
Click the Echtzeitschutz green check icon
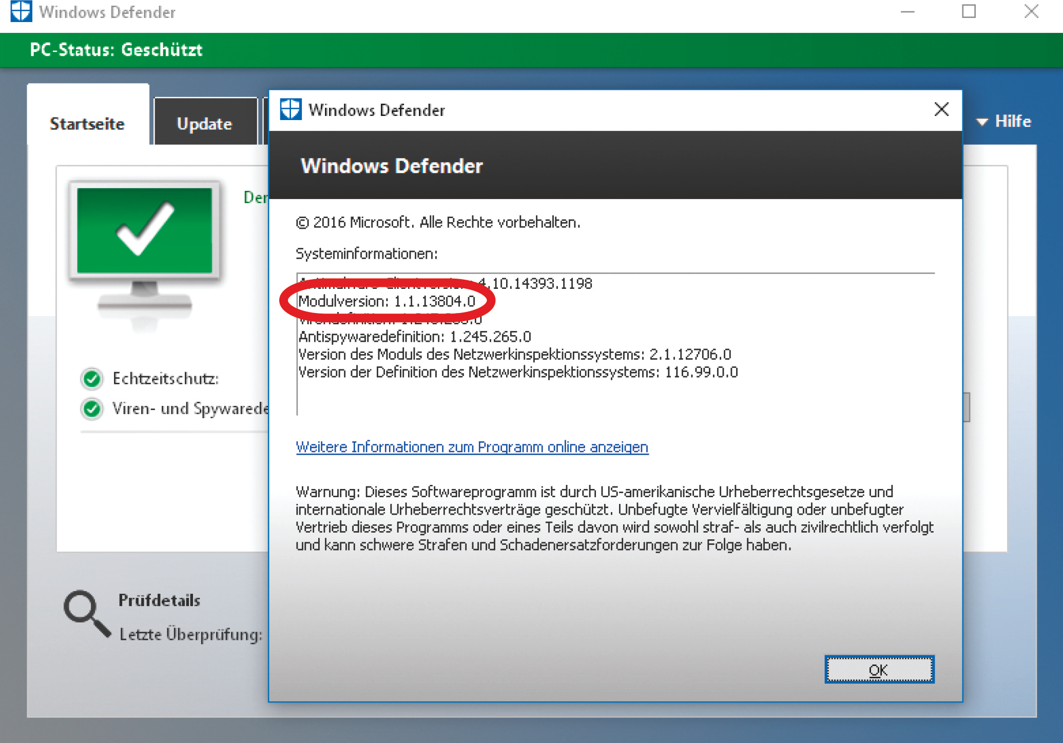[x=92, y=379]
